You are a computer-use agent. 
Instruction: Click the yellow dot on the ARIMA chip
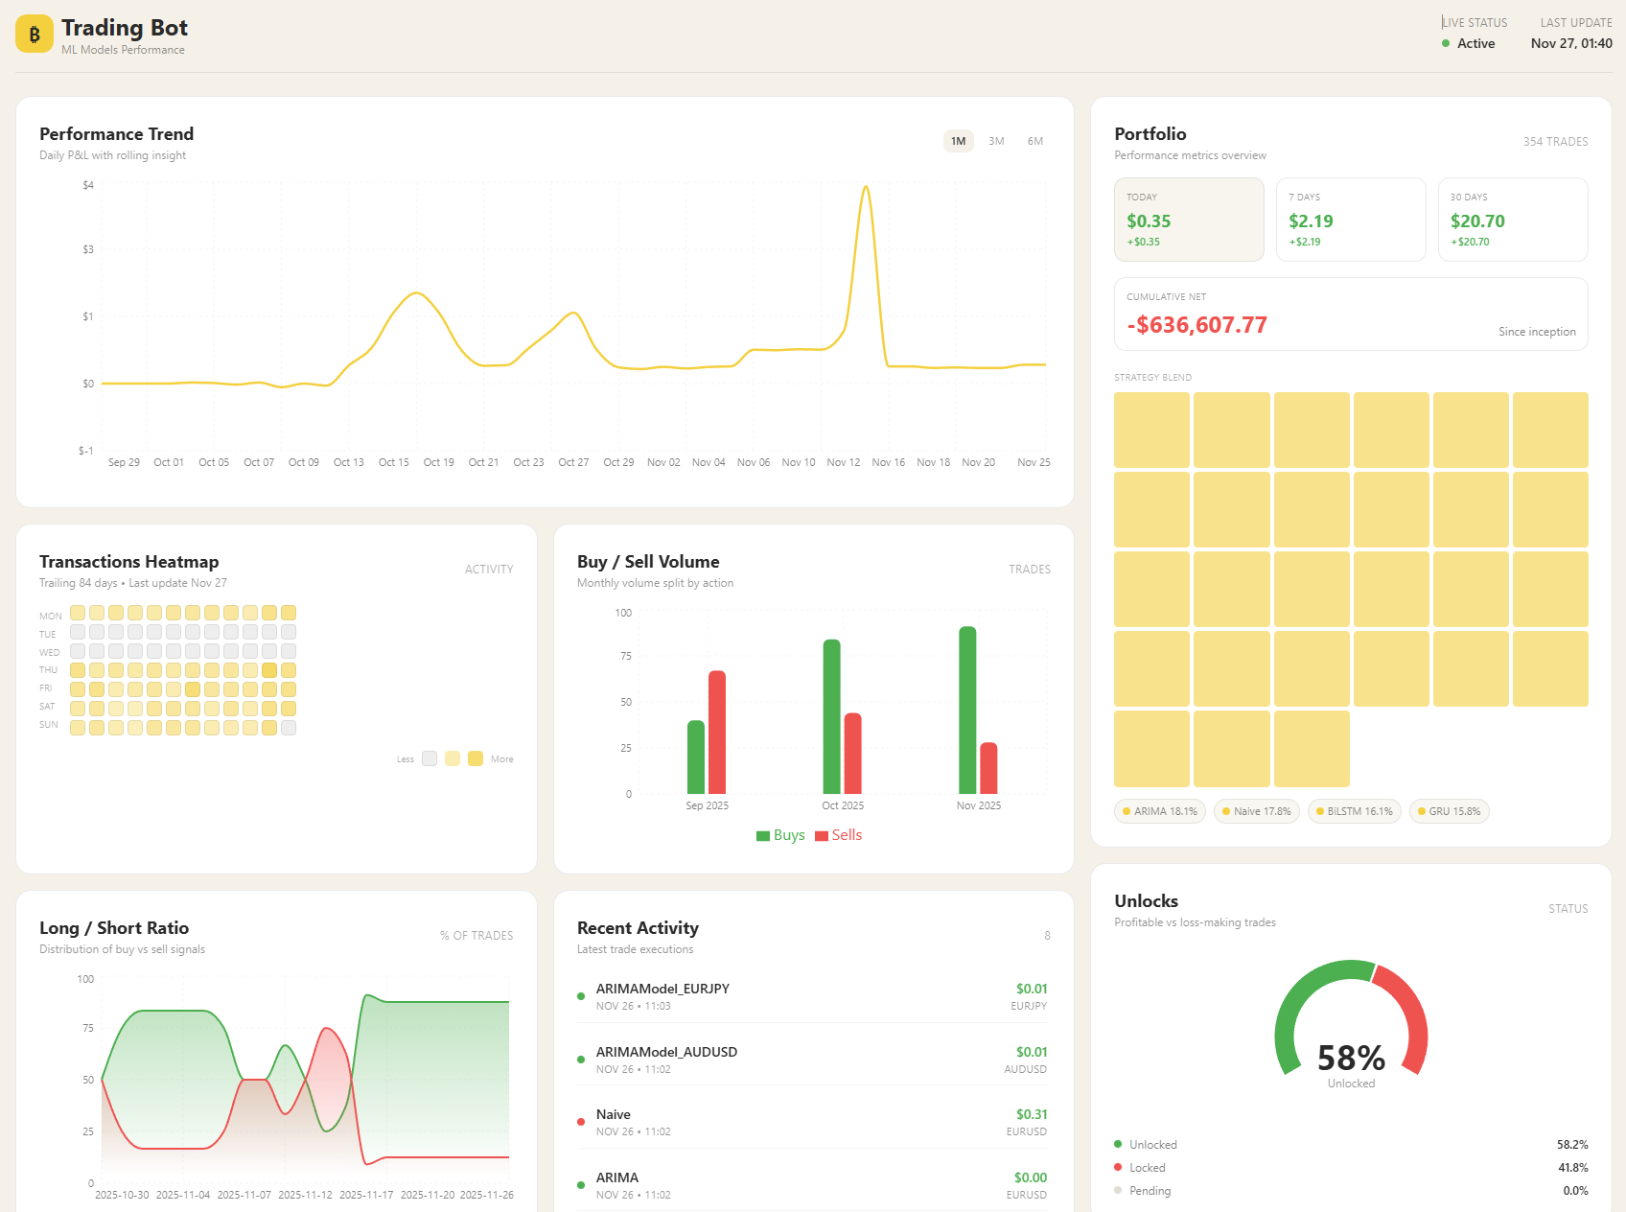click(1126, 811)
